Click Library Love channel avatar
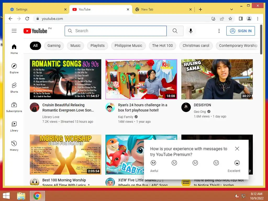This screenshot has height=201, width=268. coord(35,107)
